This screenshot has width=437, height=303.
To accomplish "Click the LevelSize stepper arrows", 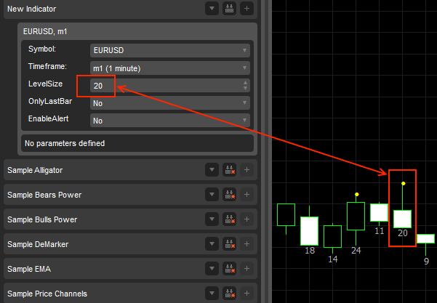I will (246, 86).
